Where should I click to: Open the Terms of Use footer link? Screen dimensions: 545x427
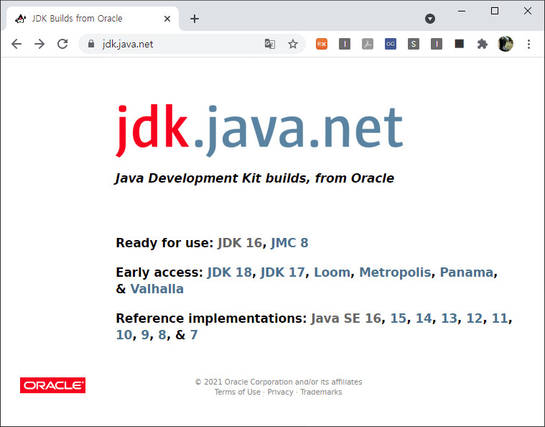(x=238, y=392)
